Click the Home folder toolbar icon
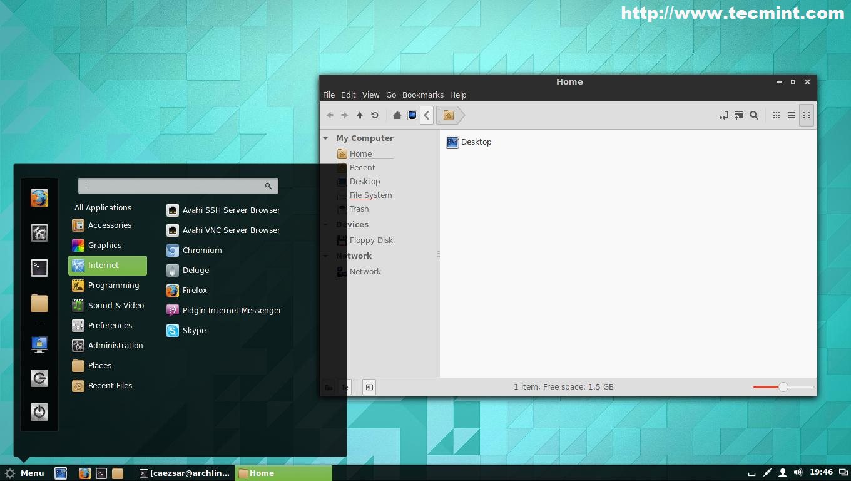The width and height of the screenshot is (851, 481). click(397, 115)
